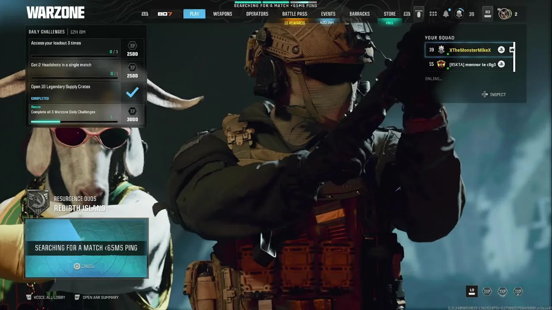The height and width of the screenshot is (310, 552).
Task: Click the top searching for a match status
Action: 276,6
